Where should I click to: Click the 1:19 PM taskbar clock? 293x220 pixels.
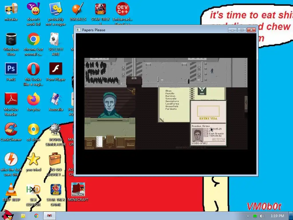coord(277,216)
